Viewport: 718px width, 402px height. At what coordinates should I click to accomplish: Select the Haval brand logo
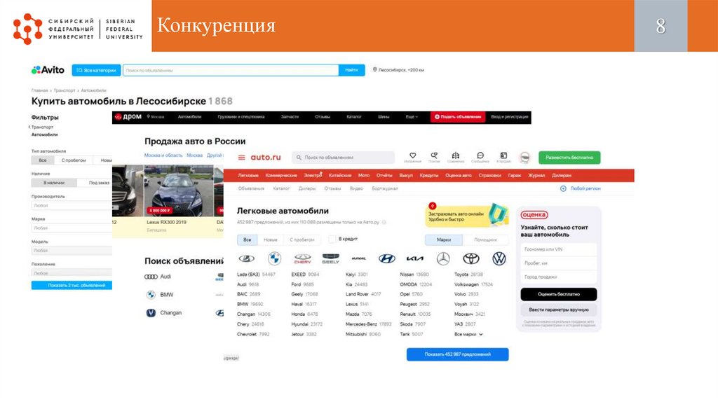[x=358, y=259]
